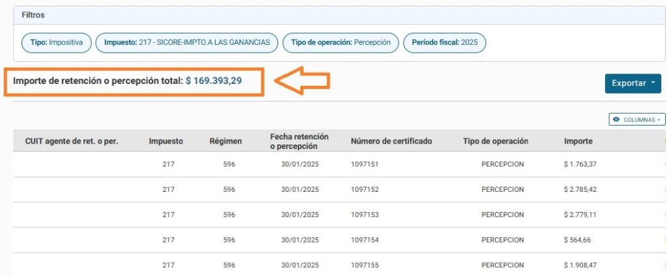Select the row with certificate 1097151
Screen dimensions: 667x277
(x=364, y=165)
